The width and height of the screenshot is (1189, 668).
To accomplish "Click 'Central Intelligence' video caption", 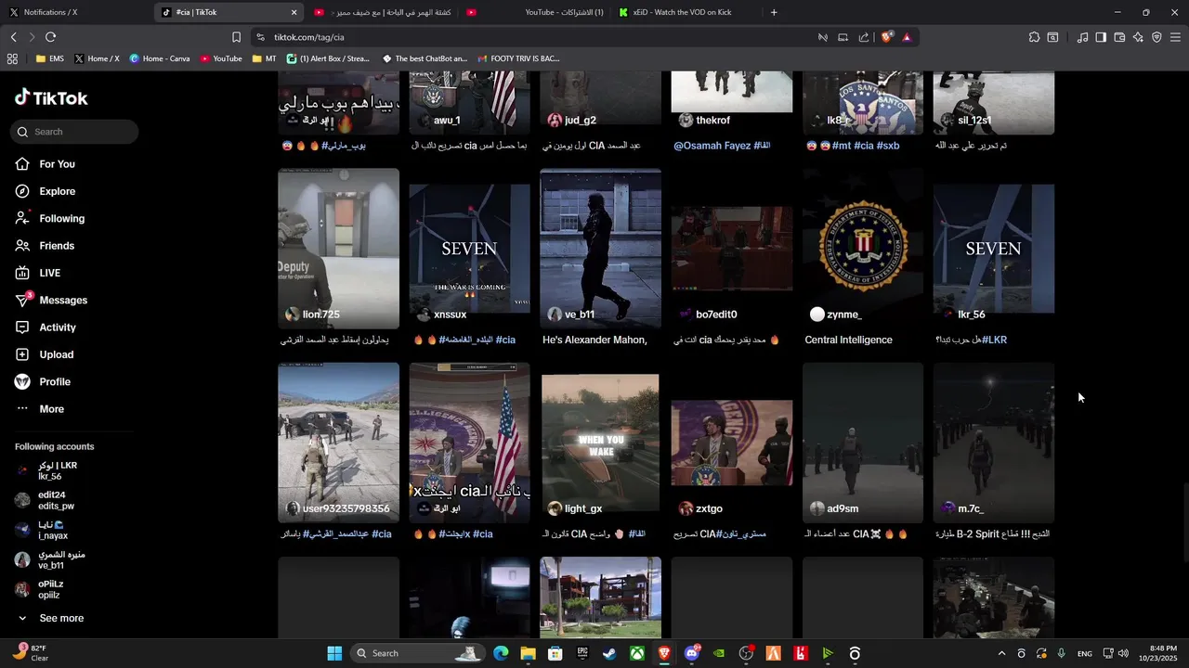I will 848,340.
